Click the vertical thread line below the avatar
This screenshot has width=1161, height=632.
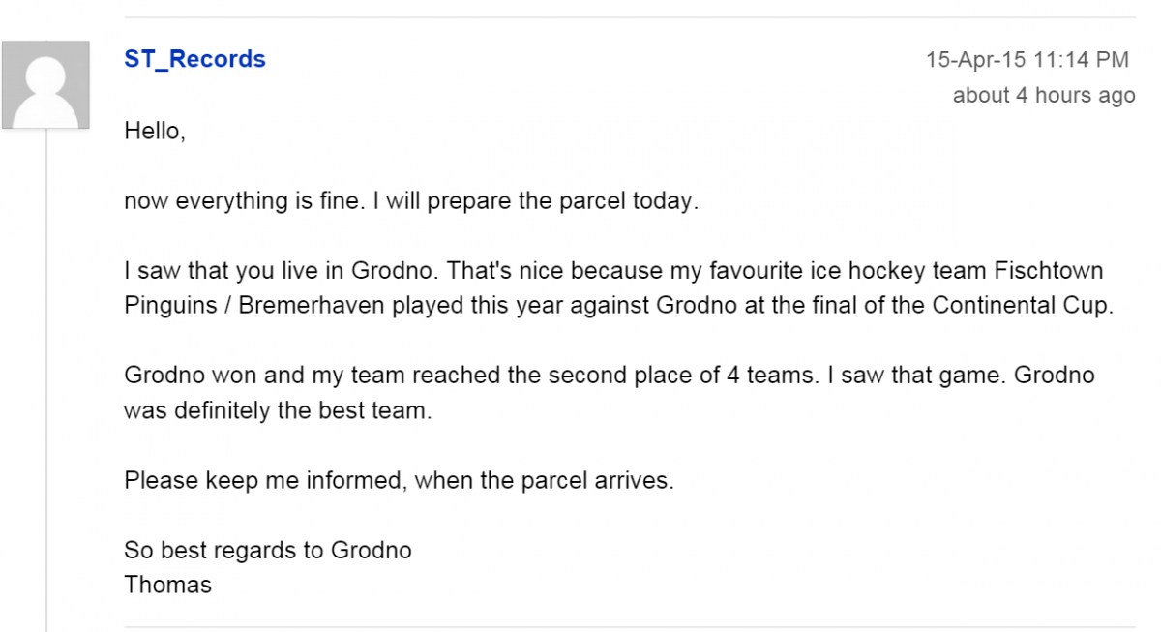45,387
